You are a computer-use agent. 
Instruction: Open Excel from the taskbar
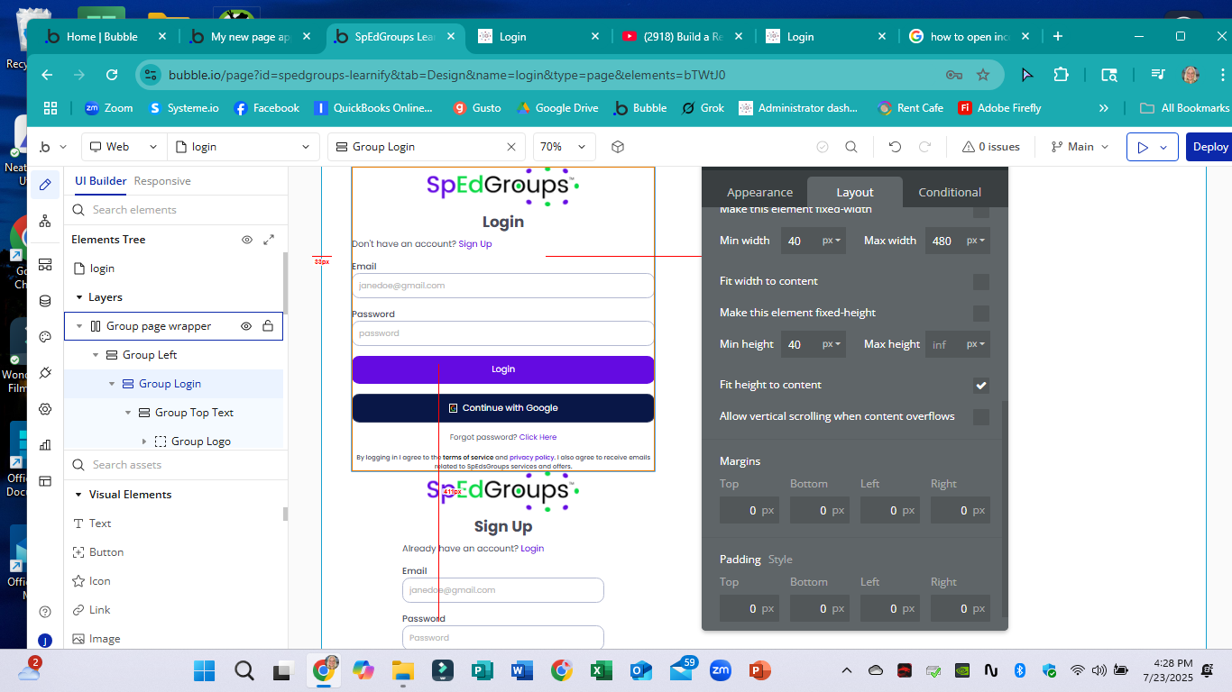(x=602, y=670)
